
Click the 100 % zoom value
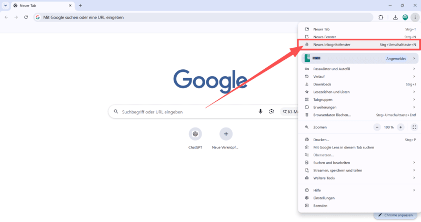pyautogui.click(x=389, y=127)
